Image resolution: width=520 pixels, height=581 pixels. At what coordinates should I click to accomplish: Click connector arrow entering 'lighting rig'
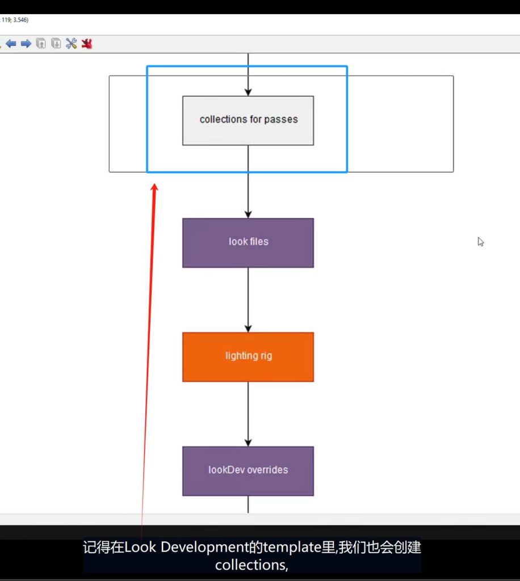click(248, 301)
